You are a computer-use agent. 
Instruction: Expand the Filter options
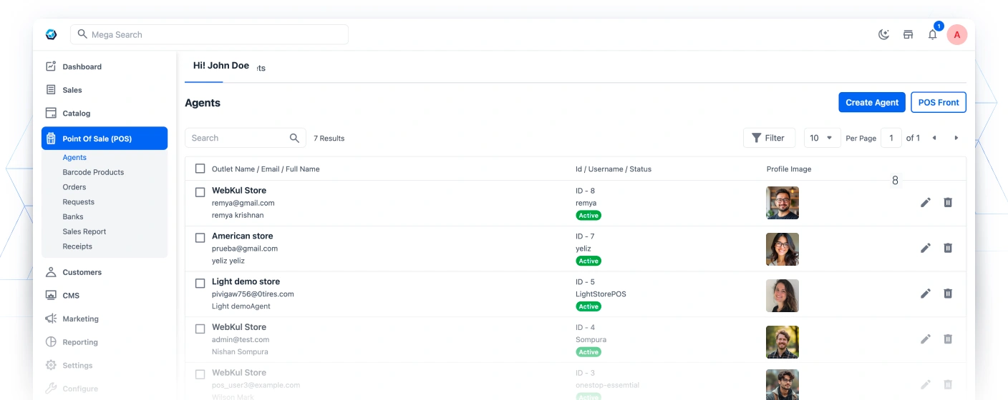coord(769,138)
